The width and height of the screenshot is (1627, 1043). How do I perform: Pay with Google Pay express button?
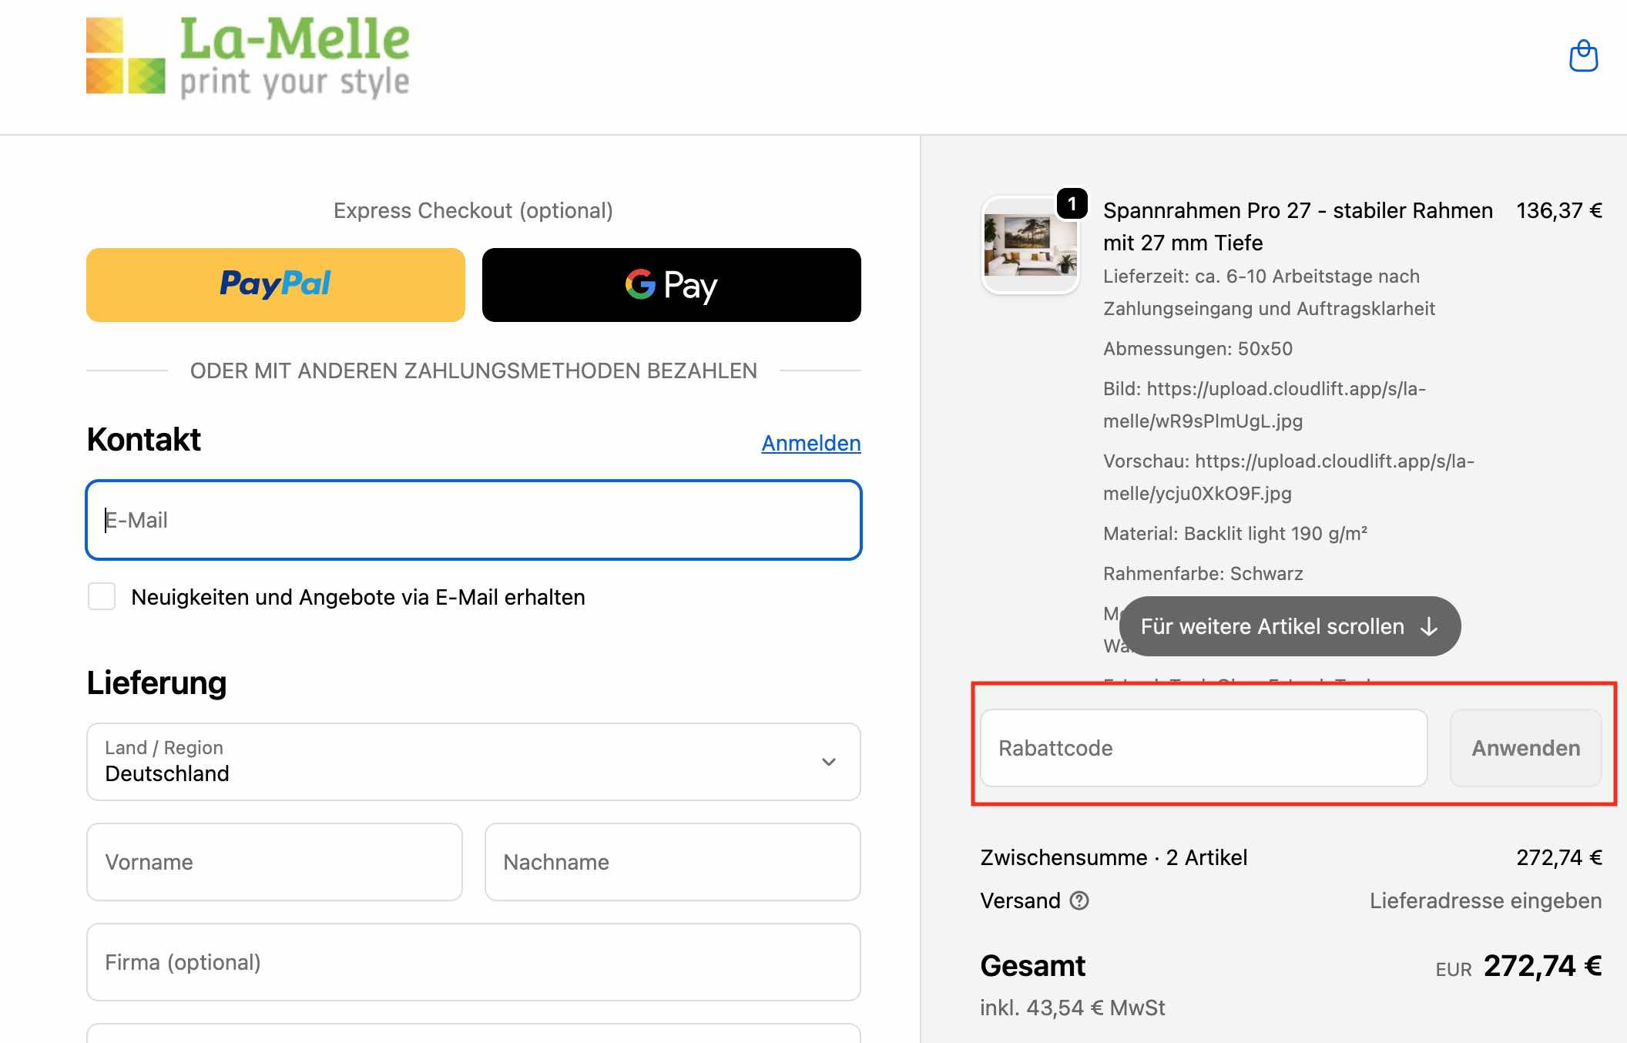pyautogui.click(x=672, y=285)
